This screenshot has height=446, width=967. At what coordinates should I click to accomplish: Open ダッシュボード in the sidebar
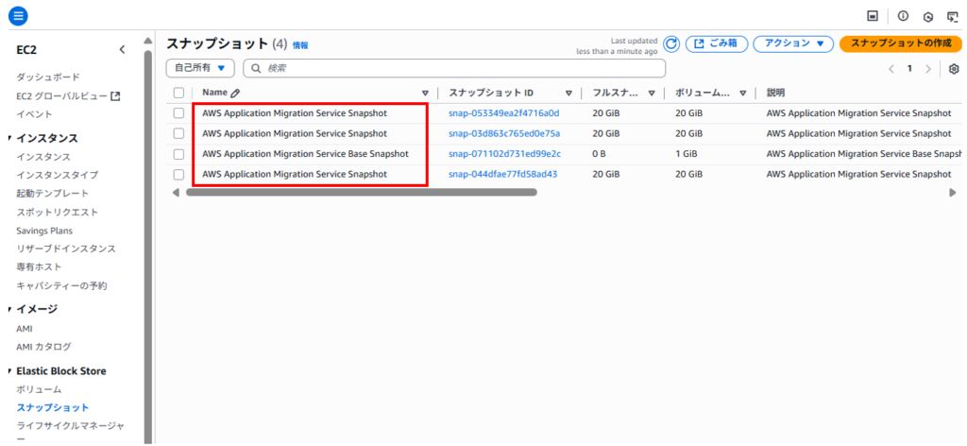coord(48,77)
